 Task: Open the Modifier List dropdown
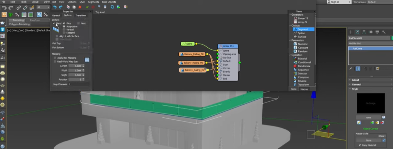coord(368,43)
